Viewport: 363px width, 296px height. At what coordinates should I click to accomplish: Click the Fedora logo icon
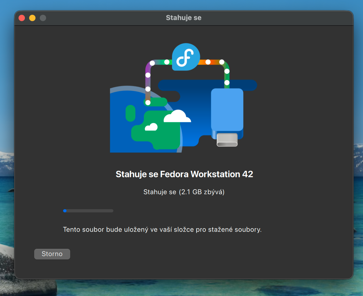click(x=186, y=57)
